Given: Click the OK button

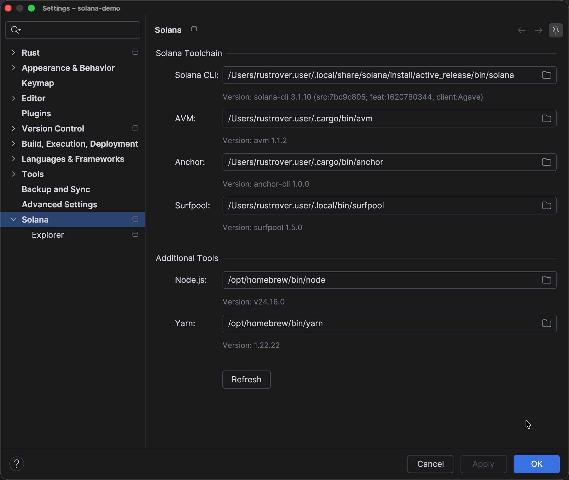Looking at the screenshot, I should pos(536,464).
